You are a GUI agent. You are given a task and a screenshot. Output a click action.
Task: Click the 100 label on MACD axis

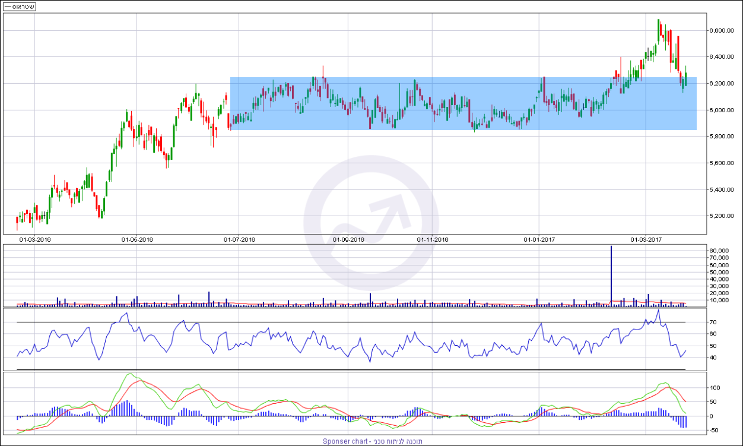point(716,388)
